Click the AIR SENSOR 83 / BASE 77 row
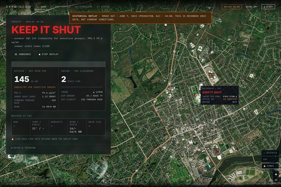 pyautogui.click(x=82, y=96)
